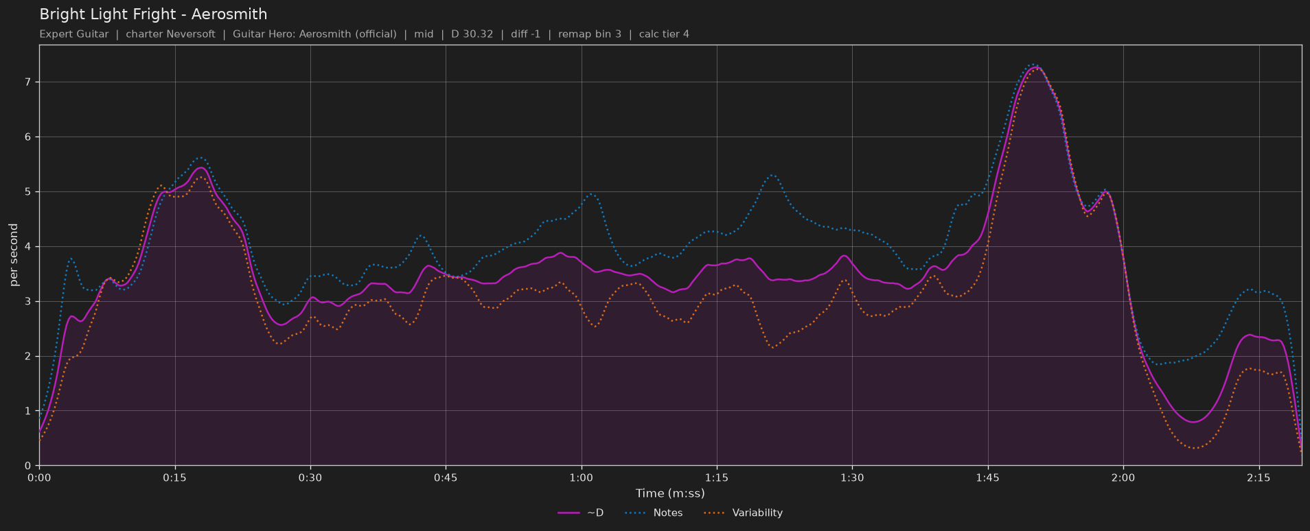
Task: Click the 2:15 time tick label
Action: (1259, 477)
